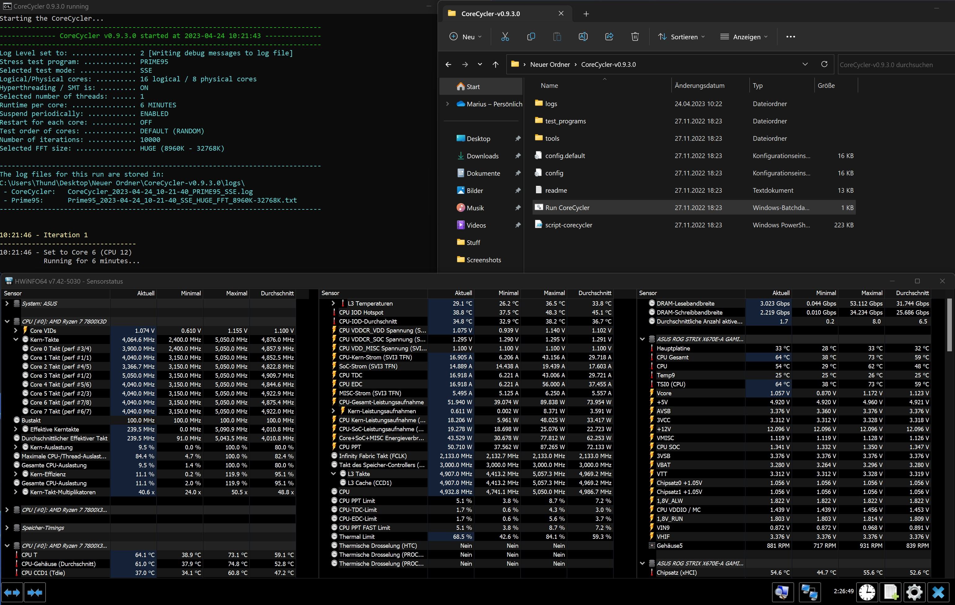
Task: Open Bilder in Explorer sidebar
Action: (474, 191)
